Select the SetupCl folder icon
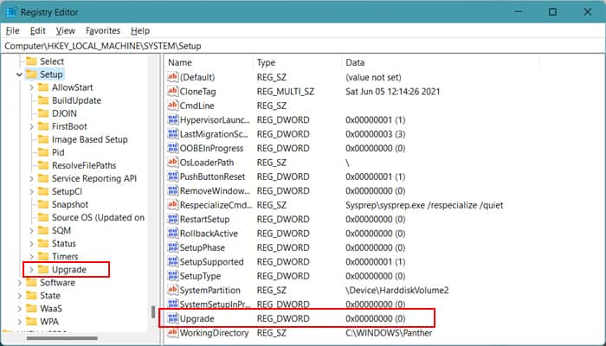The image size is (606, 346). pos(43,191)
